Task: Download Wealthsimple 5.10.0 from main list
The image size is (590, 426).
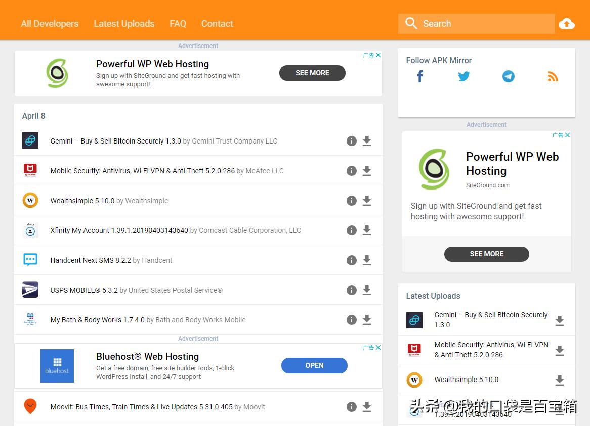Action: [x=367, y=201]
